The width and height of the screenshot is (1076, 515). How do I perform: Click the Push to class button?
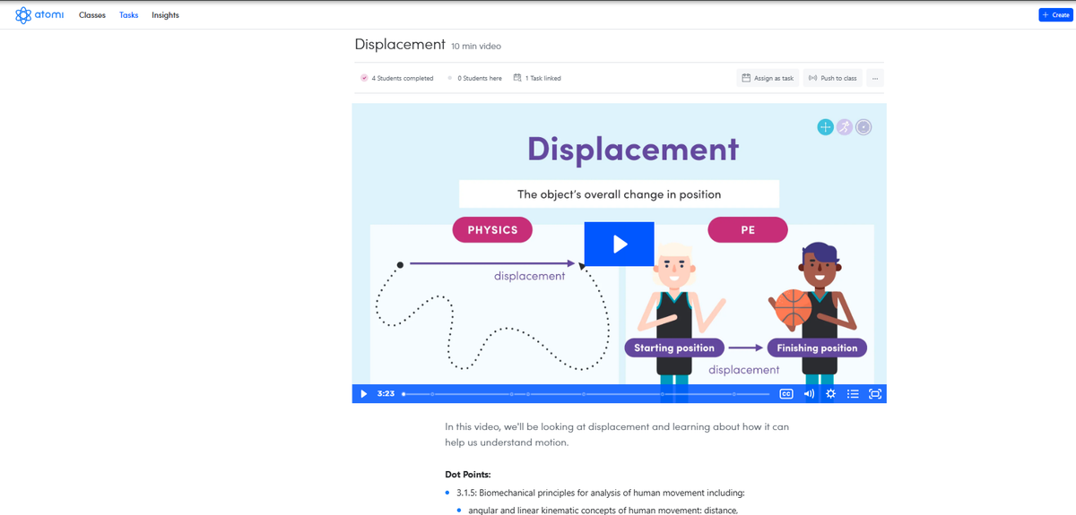tap(833, 78)
